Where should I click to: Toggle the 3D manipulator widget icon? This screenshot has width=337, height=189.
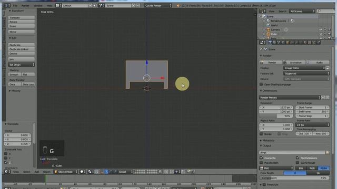pyautogui.click(x=102, y=172)
